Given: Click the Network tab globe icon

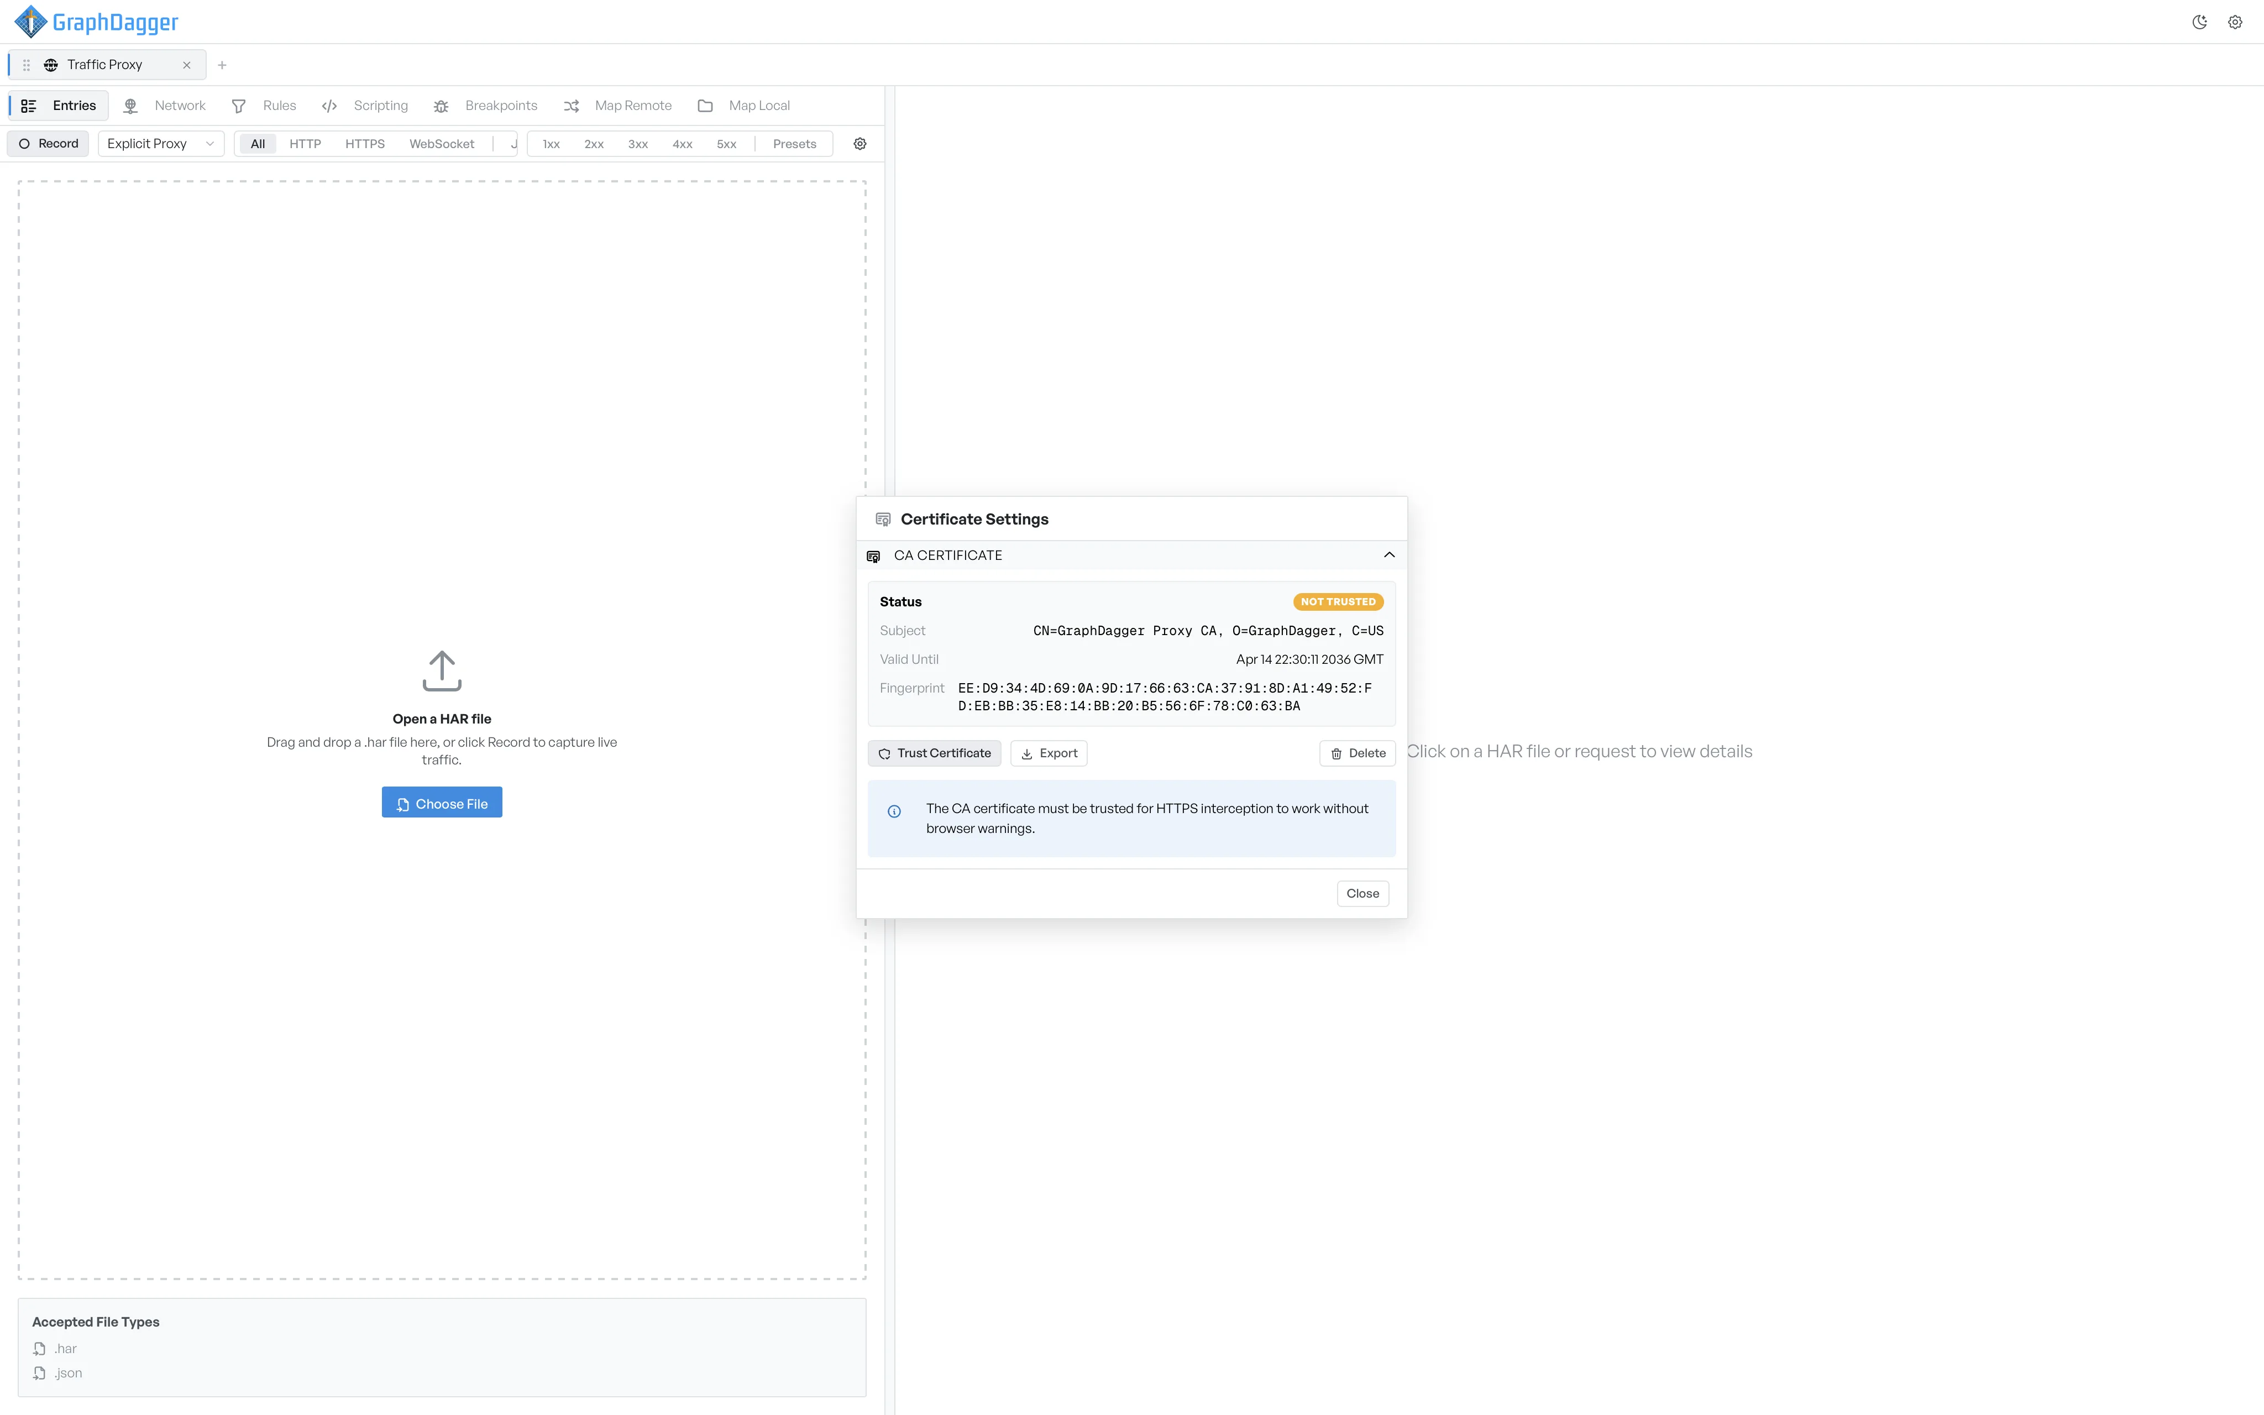Looking at the screenshot, I should tap(130, 106).
